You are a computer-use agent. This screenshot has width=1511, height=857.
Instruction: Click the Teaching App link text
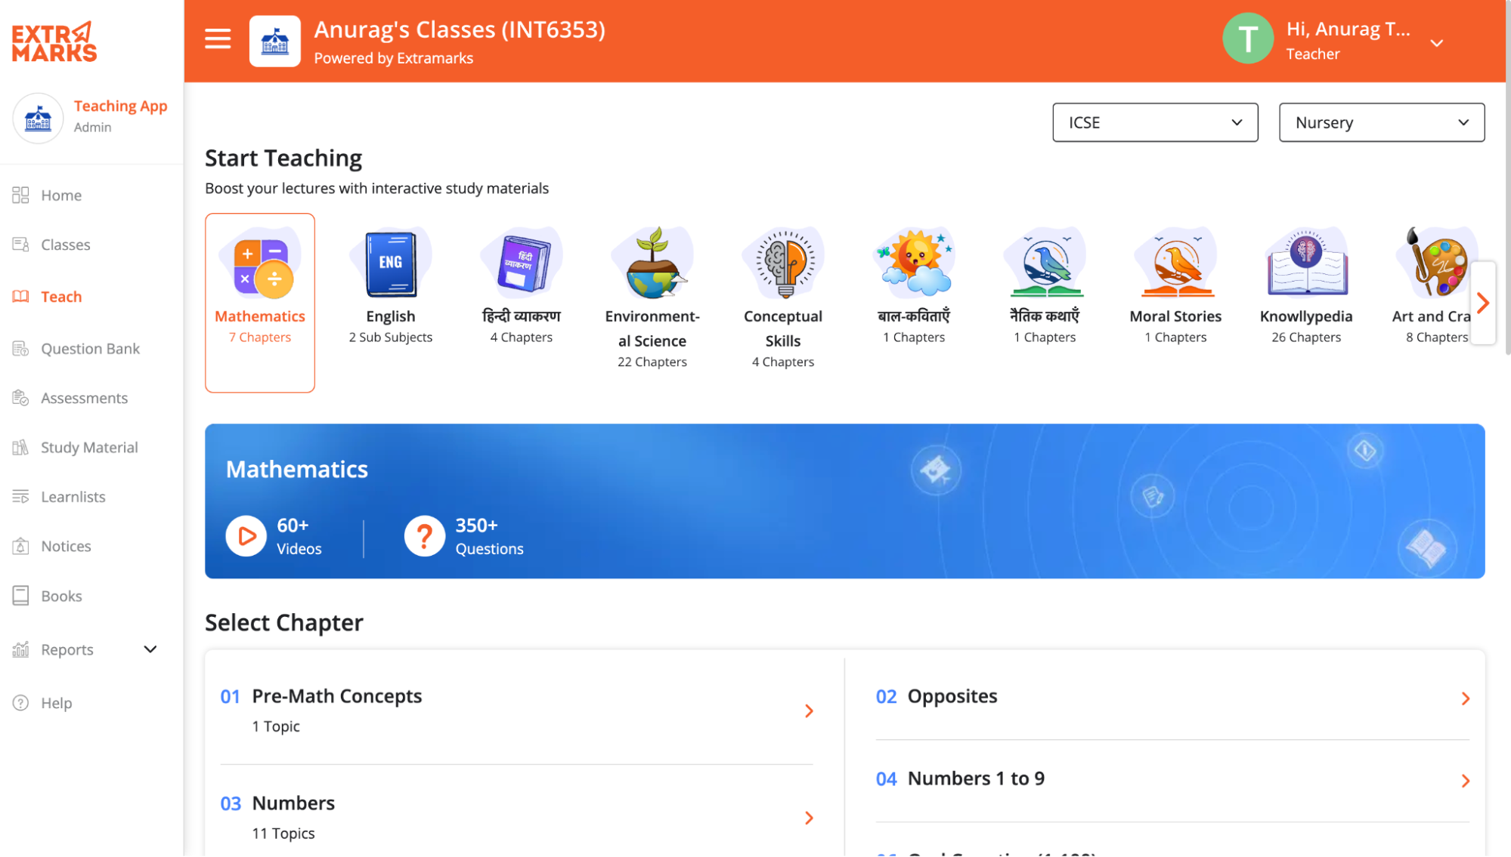pos(121,106)
